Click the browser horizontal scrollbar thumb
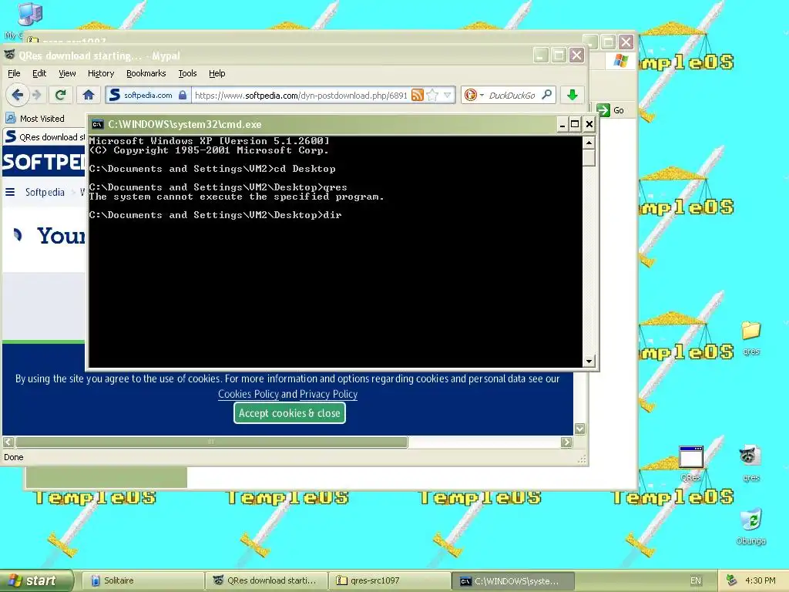 [211, 442]
